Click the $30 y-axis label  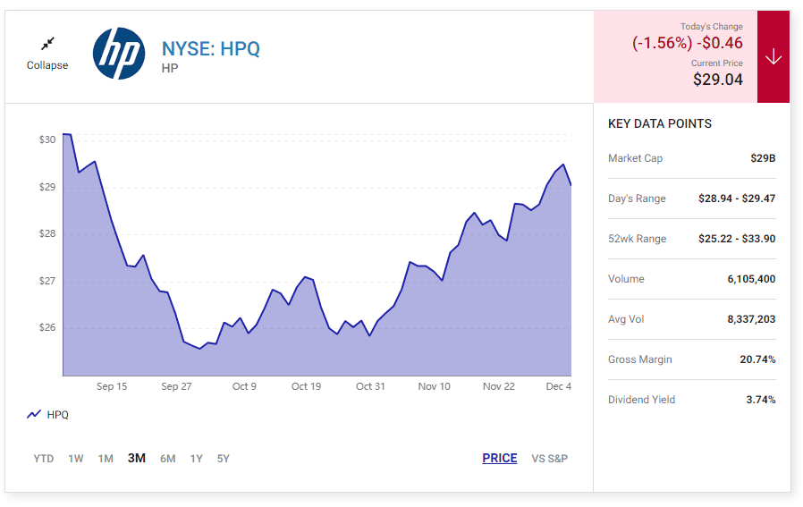47,139
